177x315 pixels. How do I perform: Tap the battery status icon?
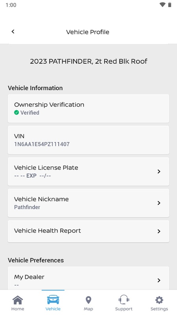click(170, 5)
